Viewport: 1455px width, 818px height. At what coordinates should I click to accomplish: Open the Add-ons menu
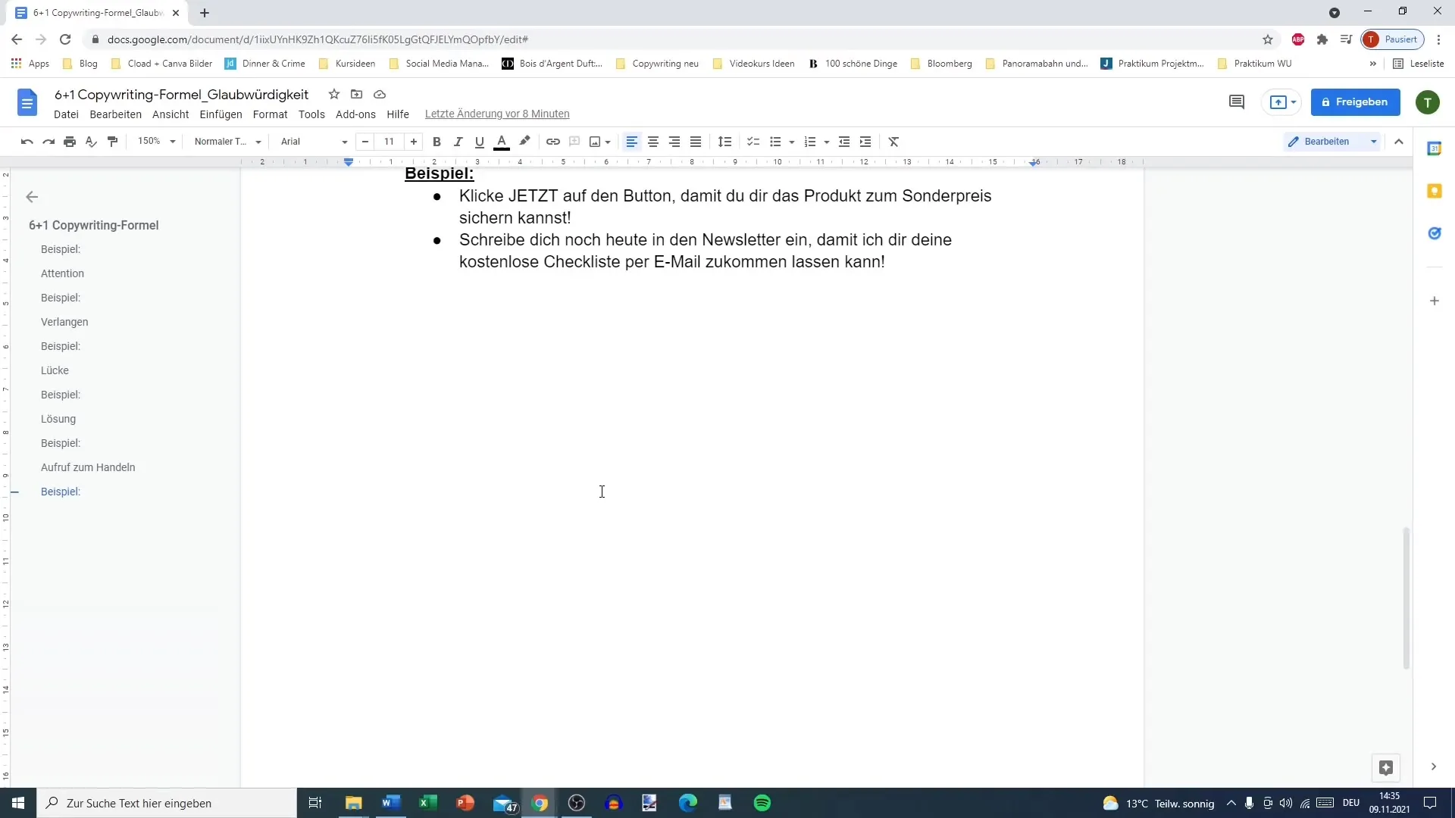(355, 114)
